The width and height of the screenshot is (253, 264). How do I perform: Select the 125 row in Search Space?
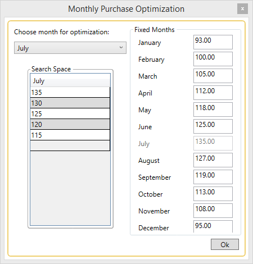[x=70, y=113]
